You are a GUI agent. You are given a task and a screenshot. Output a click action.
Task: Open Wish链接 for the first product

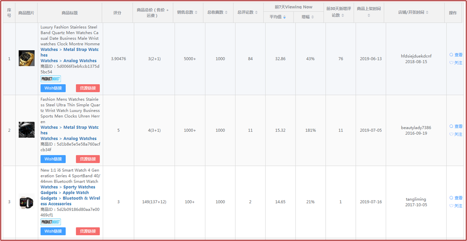tap(53, 88)
